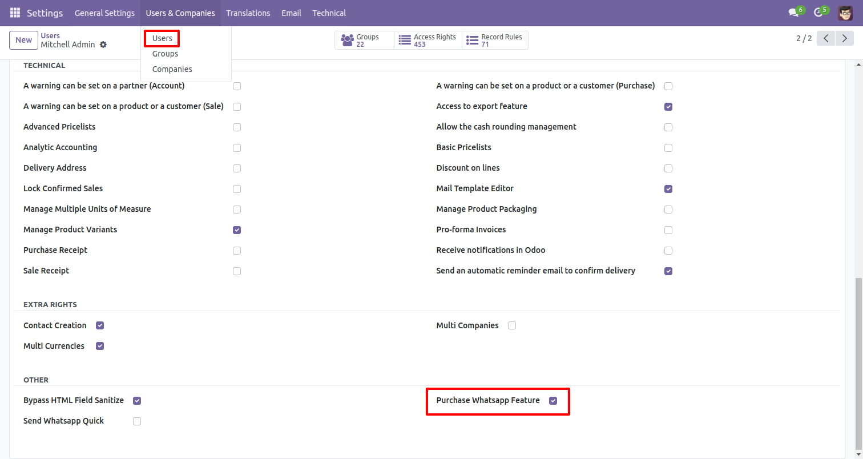This screenshot has width=863, height=459.
Task: Uncheck Purchase Whatsapp Feature
Action: 553,401
